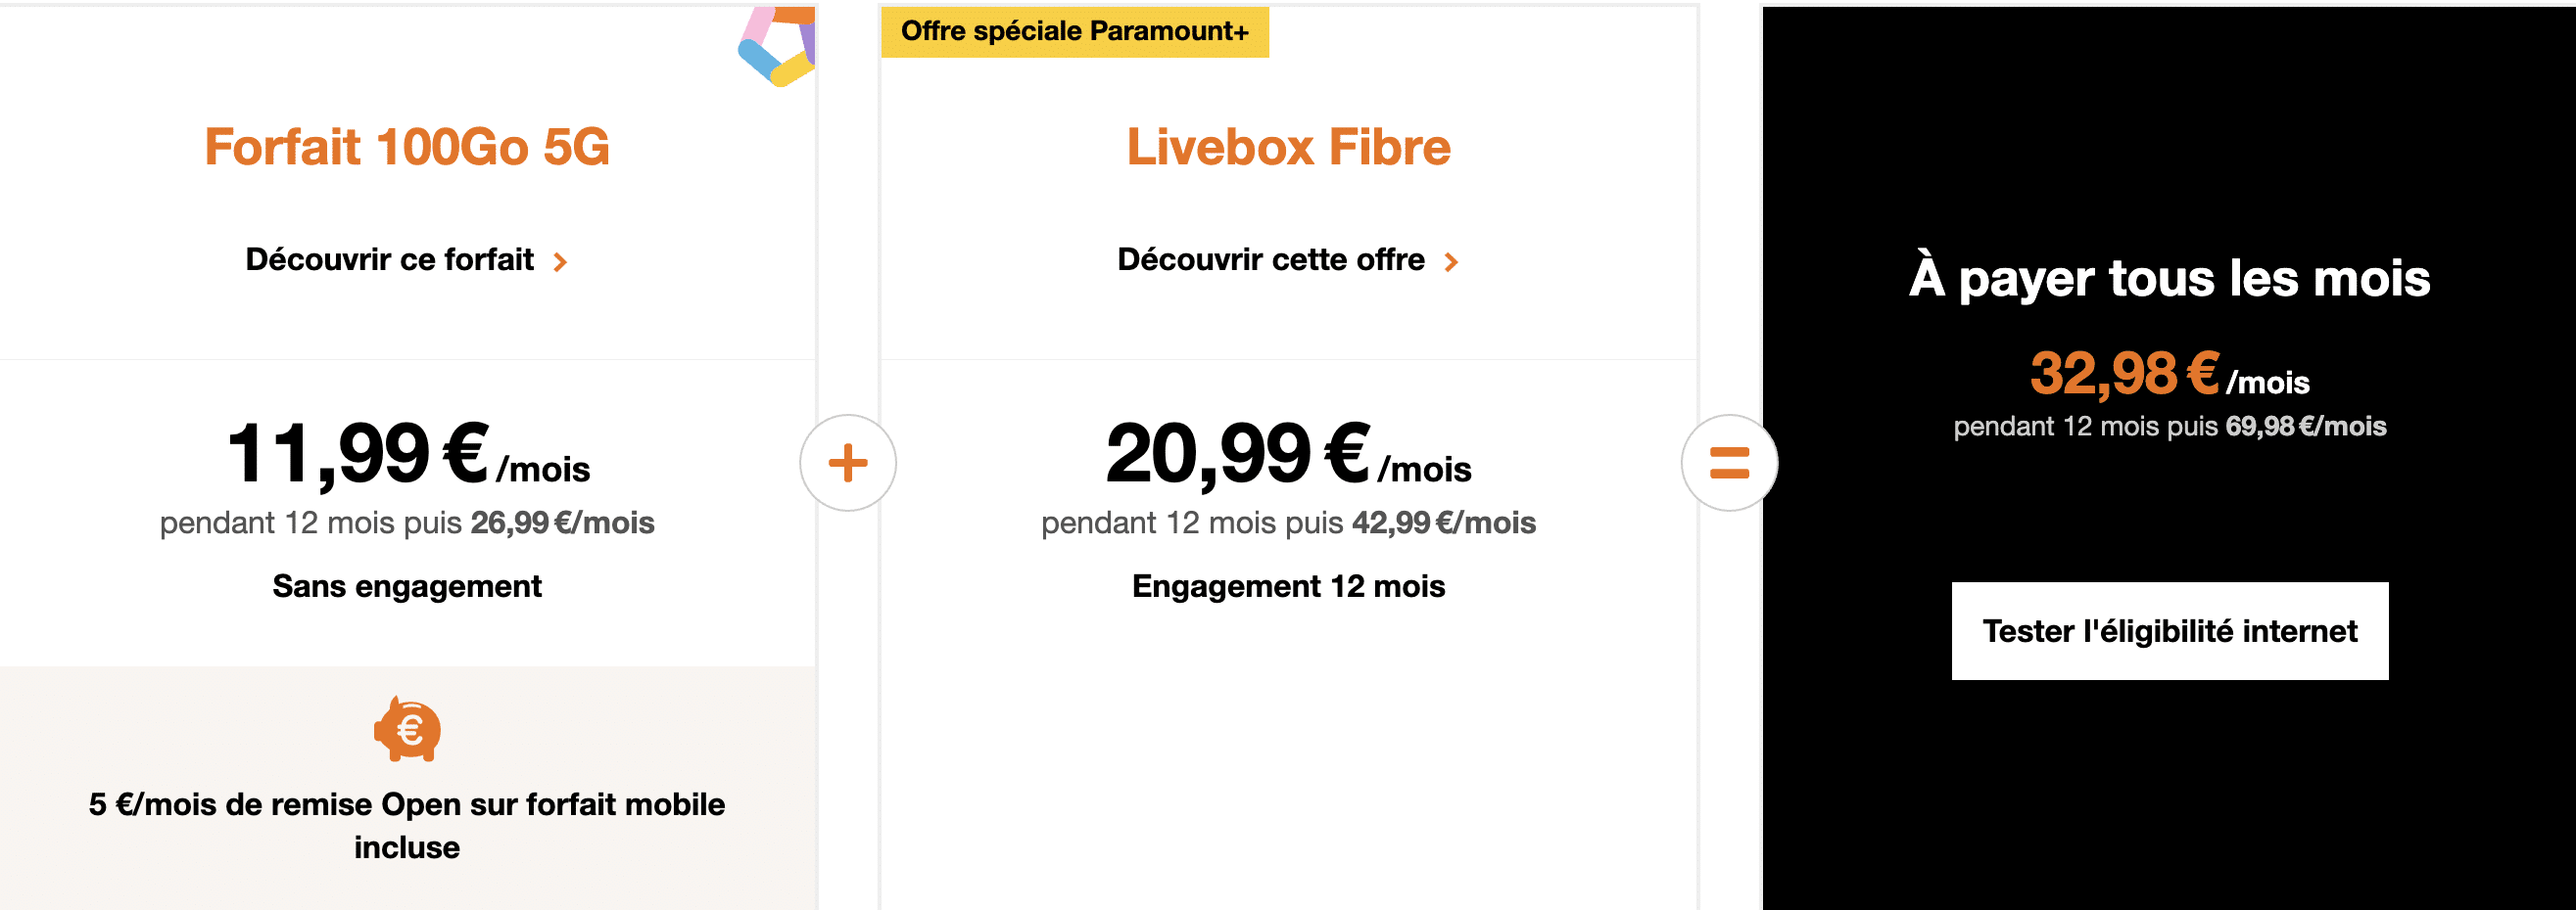Click the chevron next to Découvrir ce forfait
This screenshot has width=2576, height=910.
coord(562,260)
